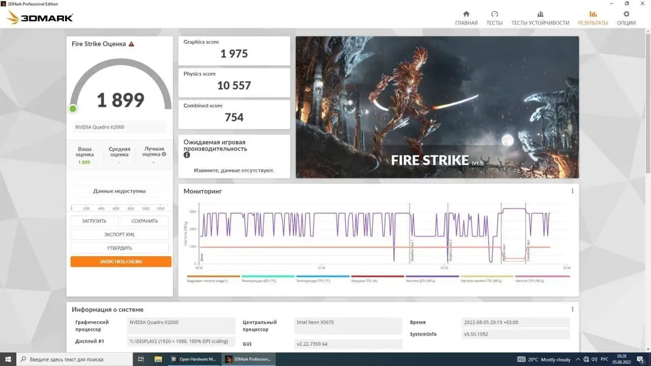Open the Главная home icon
651x366 pixels.
(466, 18)
